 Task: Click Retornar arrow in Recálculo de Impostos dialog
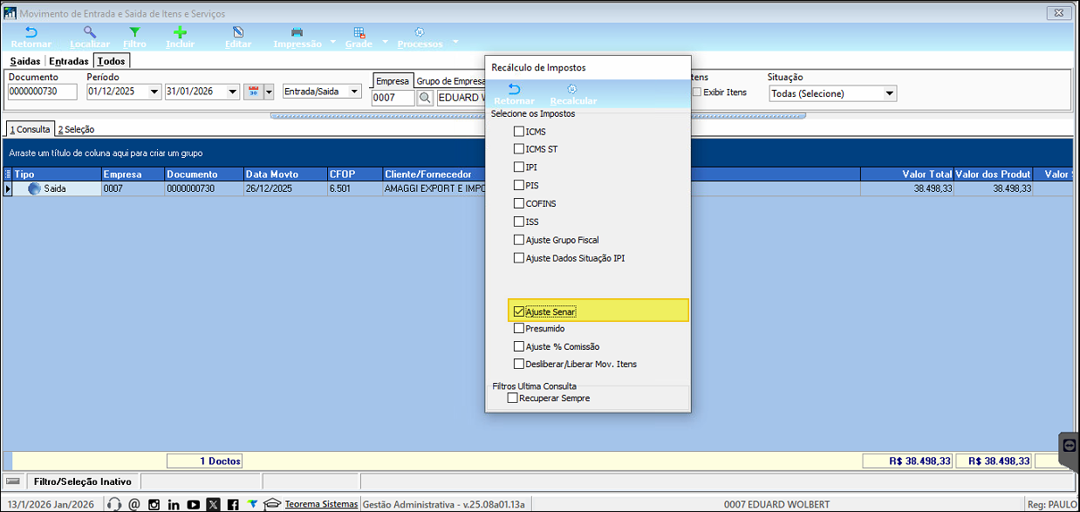[514, 90]
